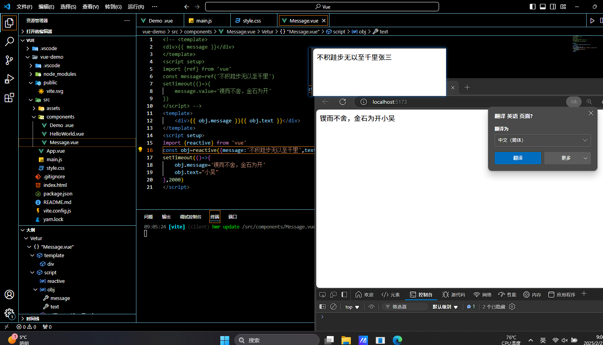603x345 pixels.
Task: Toggle primary side bar visibility
Action: (x=533, y=7)
